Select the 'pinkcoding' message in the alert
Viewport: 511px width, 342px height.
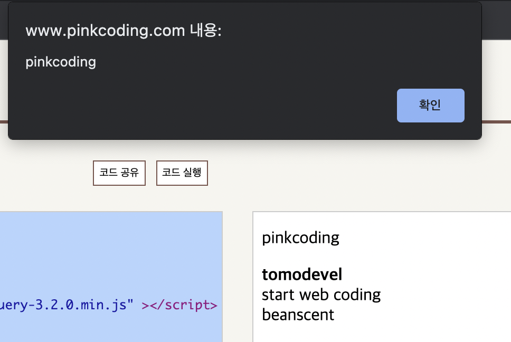(x=61, y=62)
